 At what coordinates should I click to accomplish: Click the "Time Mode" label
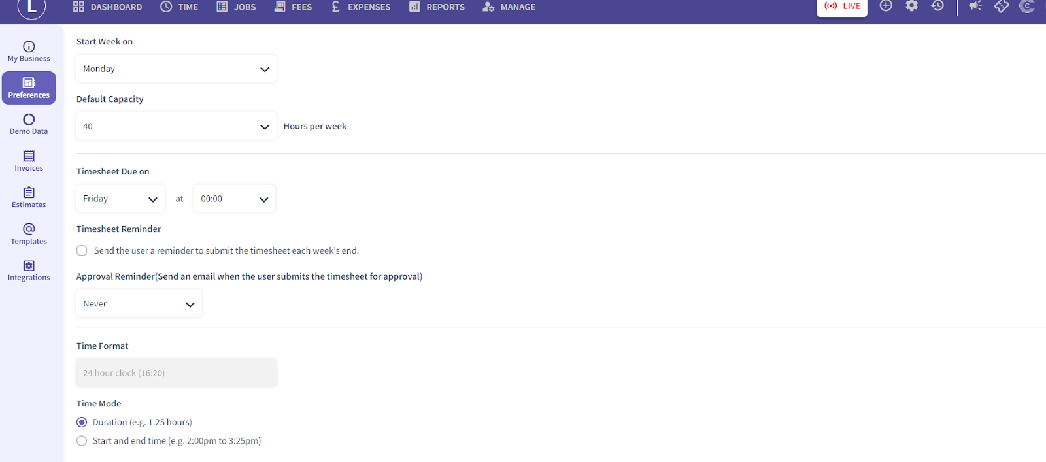99,404
